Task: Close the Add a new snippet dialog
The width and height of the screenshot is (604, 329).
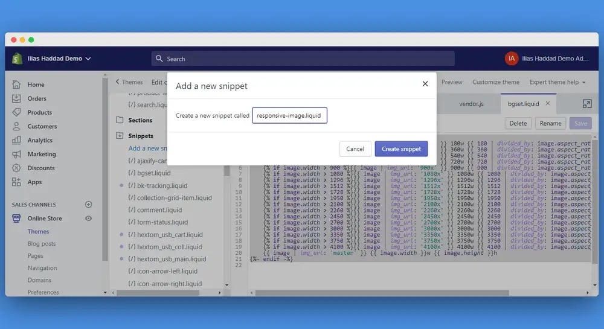Action: click(x=425, y=84)
